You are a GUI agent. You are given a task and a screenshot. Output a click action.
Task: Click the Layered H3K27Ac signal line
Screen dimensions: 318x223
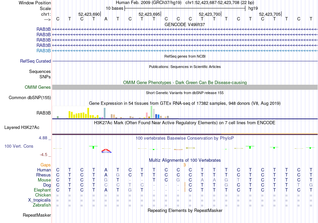[185, 134]
